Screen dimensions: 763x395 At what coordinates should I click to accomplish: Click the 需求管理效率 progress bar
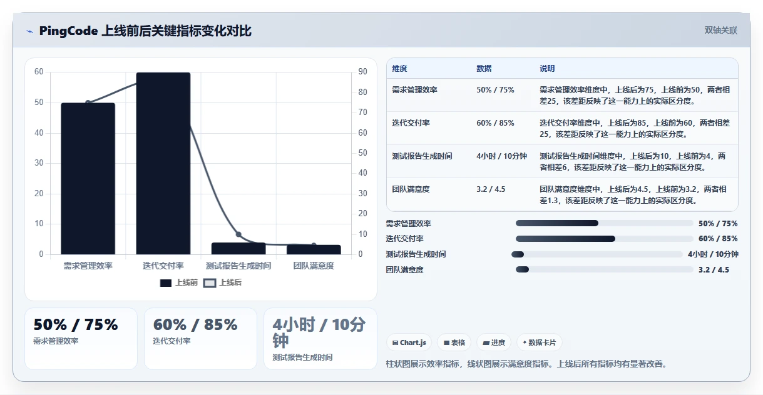605,223
